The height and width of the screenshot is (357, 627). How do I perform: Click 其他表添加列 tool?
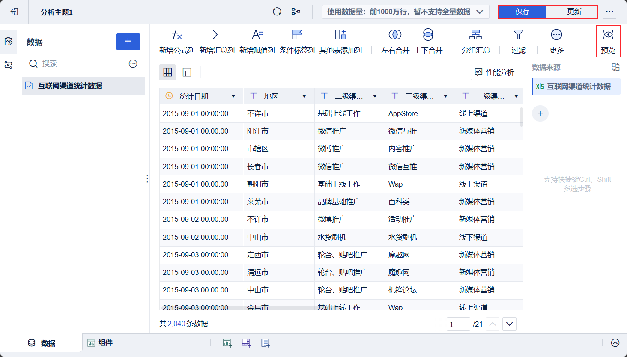(341, 41)
